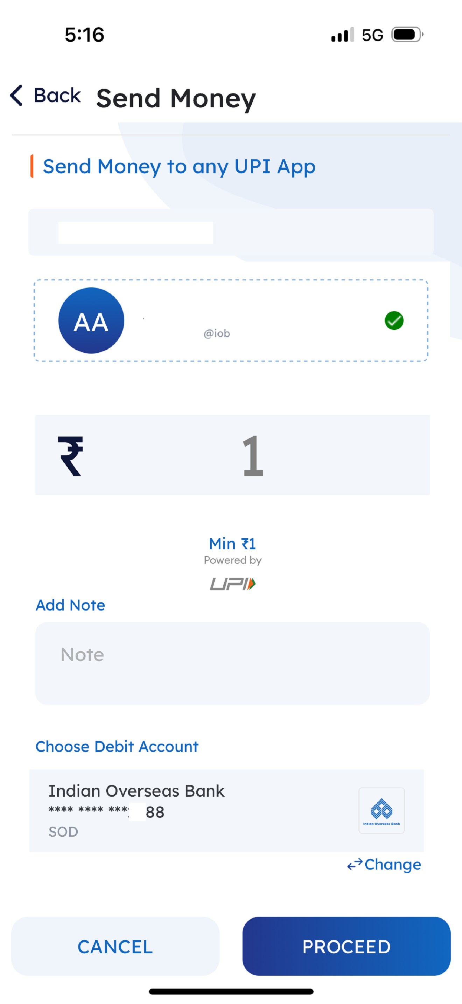Screen dimensions: 462x1004
Task: Tap the Note text area
Action: coord(232,663)
